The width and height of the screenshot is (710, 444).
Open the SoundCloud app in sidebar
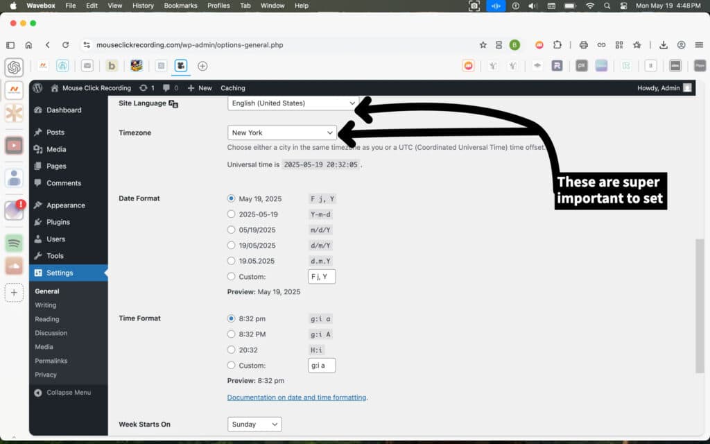(14, 266)
